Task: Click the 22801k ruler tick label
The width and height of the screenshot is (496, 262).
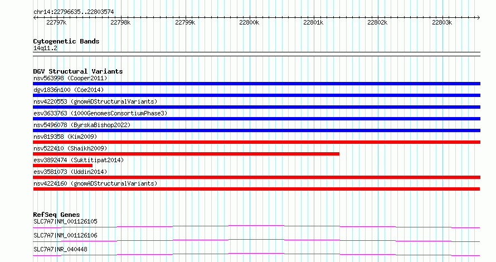Action: pos(313,22)
